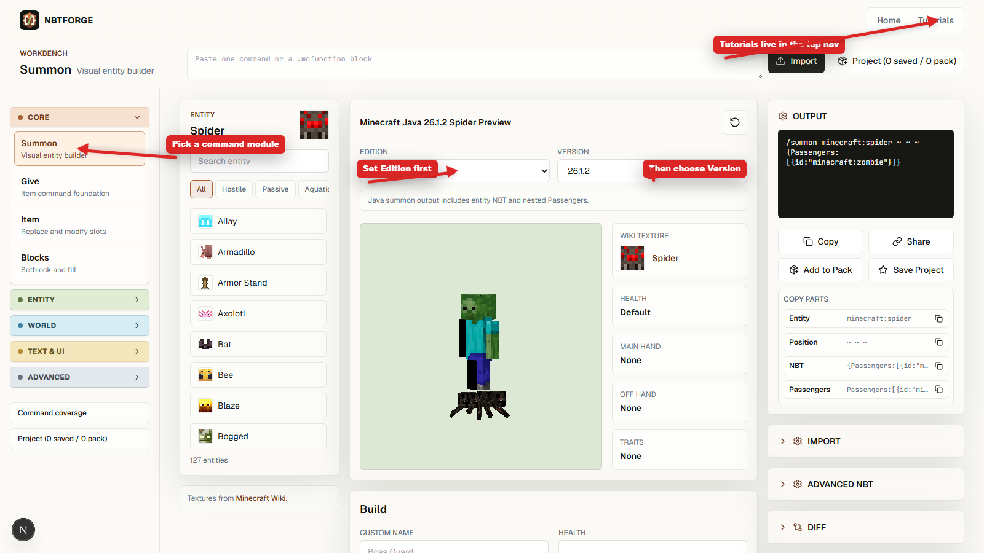984x553 pixels.
Task: Copy the output command
Action: [820, 241]
